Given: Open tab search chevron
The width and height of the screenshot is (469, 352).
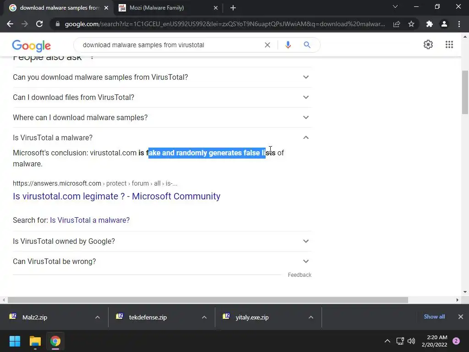Looking at the screenshot, I should (395, 6).
